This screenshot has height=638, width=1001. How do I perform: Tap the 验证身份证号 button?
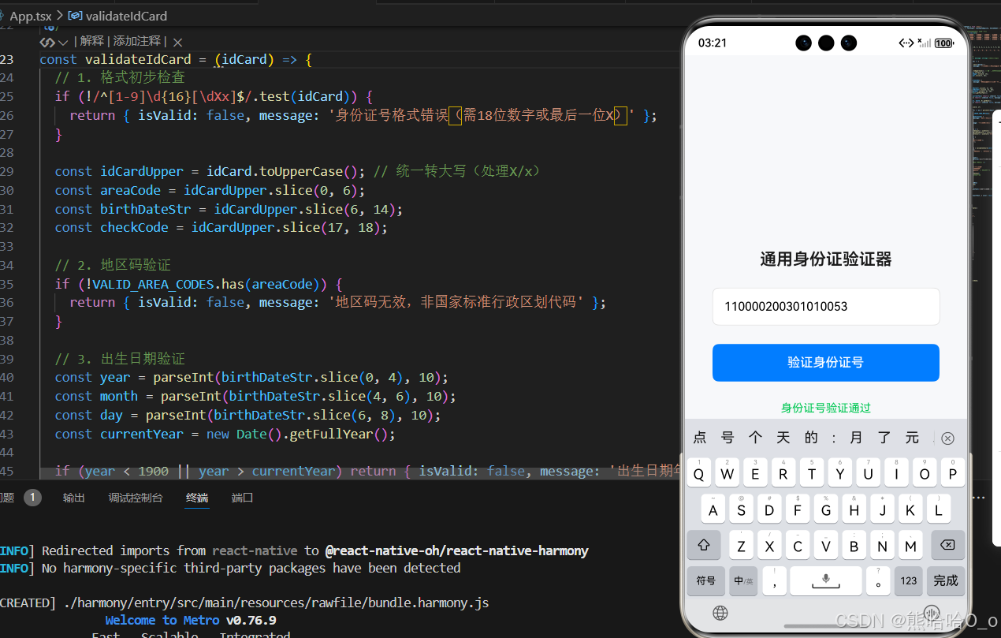[x=825, y=363]
